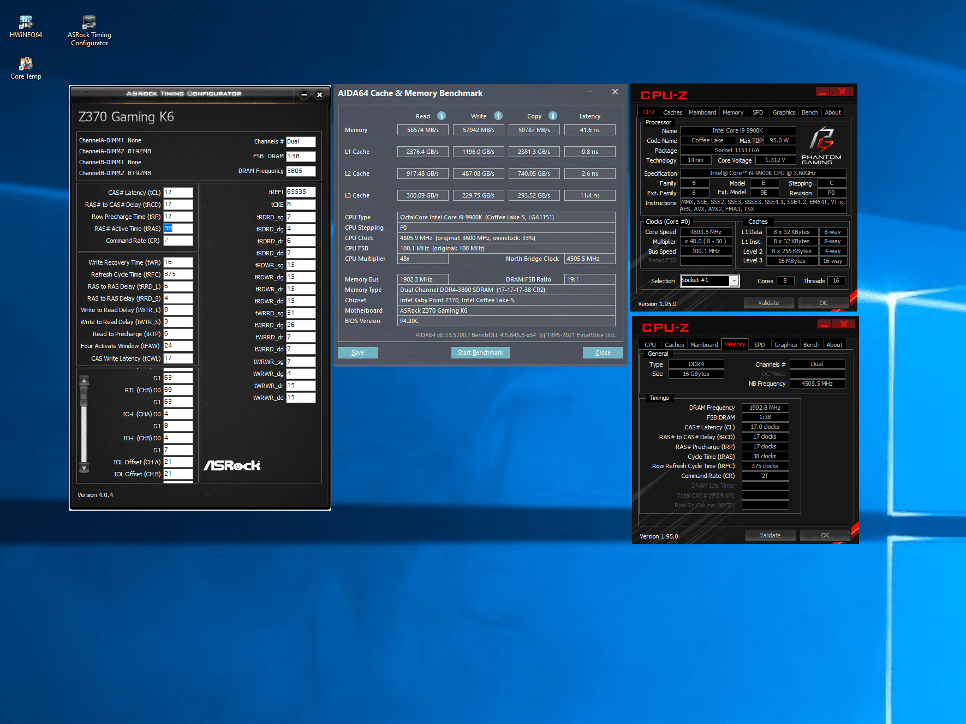The width and height of the screenshot is (966, 724).
Task: Close the lower CPU-Z Memory window
Action: point(844,324)
